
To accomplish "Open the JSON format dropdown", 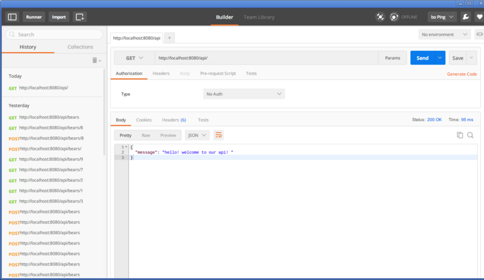I will coord(197,135).
